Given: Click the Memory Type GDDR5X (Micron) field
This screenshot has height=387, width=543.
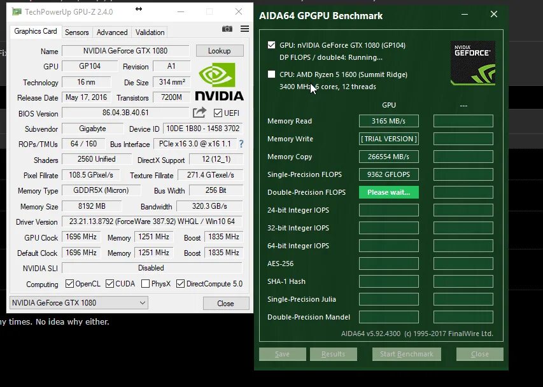Looking at the screenshot, I should pyautogui.click(x=101, y=190).
